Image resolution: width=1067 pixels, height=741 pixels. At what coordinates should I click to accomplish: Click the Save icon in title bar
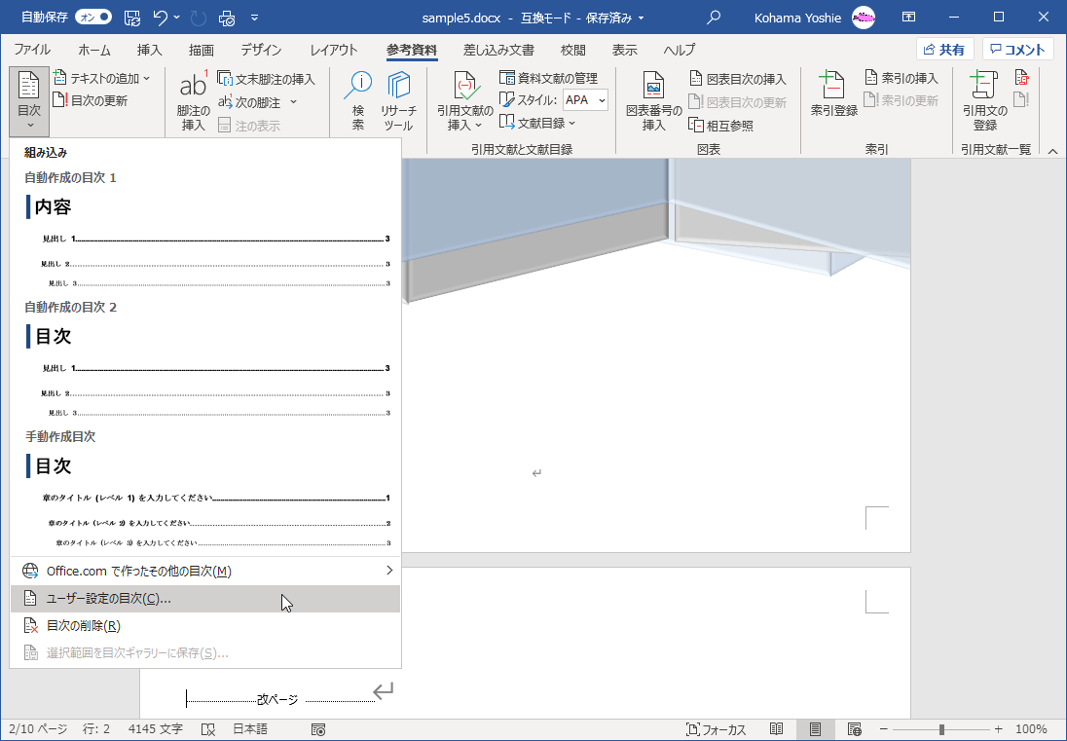[x=132, y=18]
